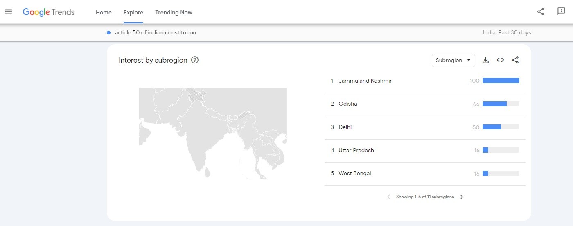Screen dimensions: 573x226
Task: Switch to the Home tab
Action: pos(104,12)
